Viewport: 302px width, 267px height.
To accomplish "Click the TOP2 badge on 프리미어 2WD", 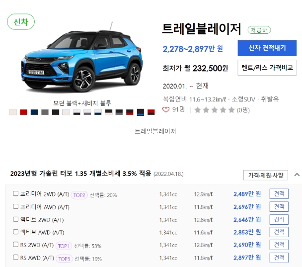I will (79, 195).
